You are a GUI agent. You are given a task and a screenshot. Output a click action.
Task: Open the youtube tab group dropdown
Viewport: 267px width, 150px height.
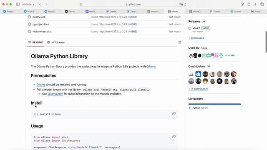point(28,4)
